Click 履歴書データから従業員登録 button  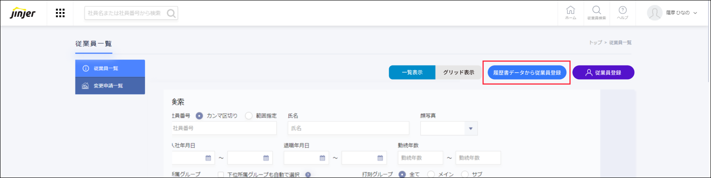click(x=527, y=73)
